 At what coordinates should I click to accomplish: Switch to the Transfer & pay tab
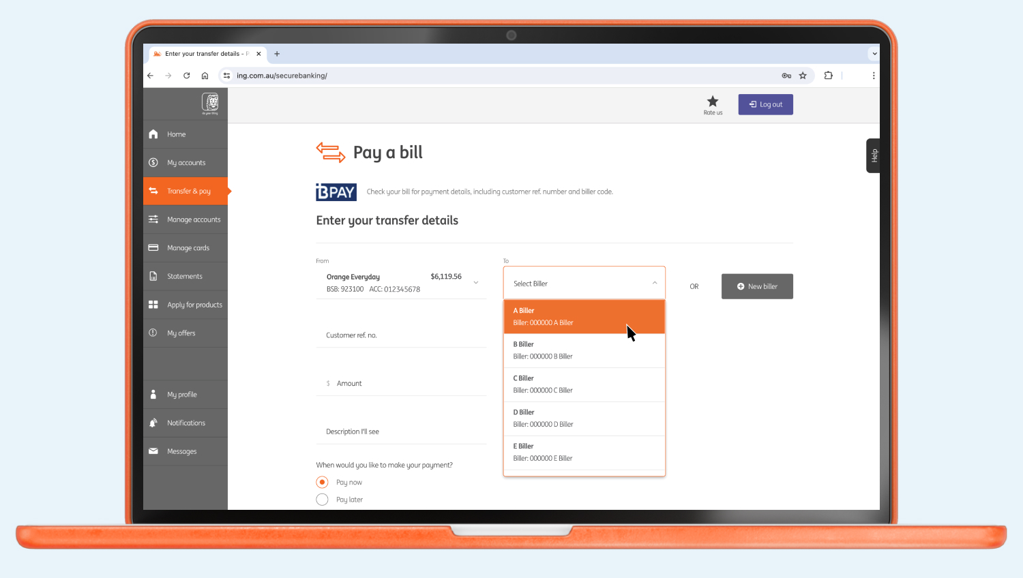click(x=186, y=191)
